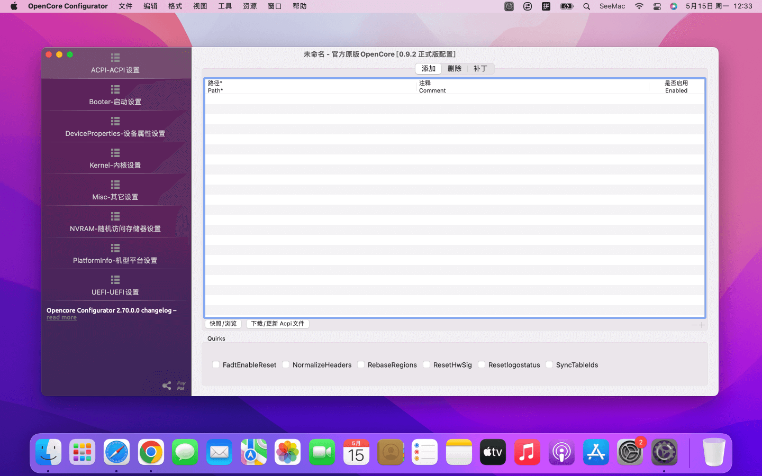The image size is (762, 476).
Task: Enable the FadtEnableReset quirk checkbox
Action: [x=216, y=364]
